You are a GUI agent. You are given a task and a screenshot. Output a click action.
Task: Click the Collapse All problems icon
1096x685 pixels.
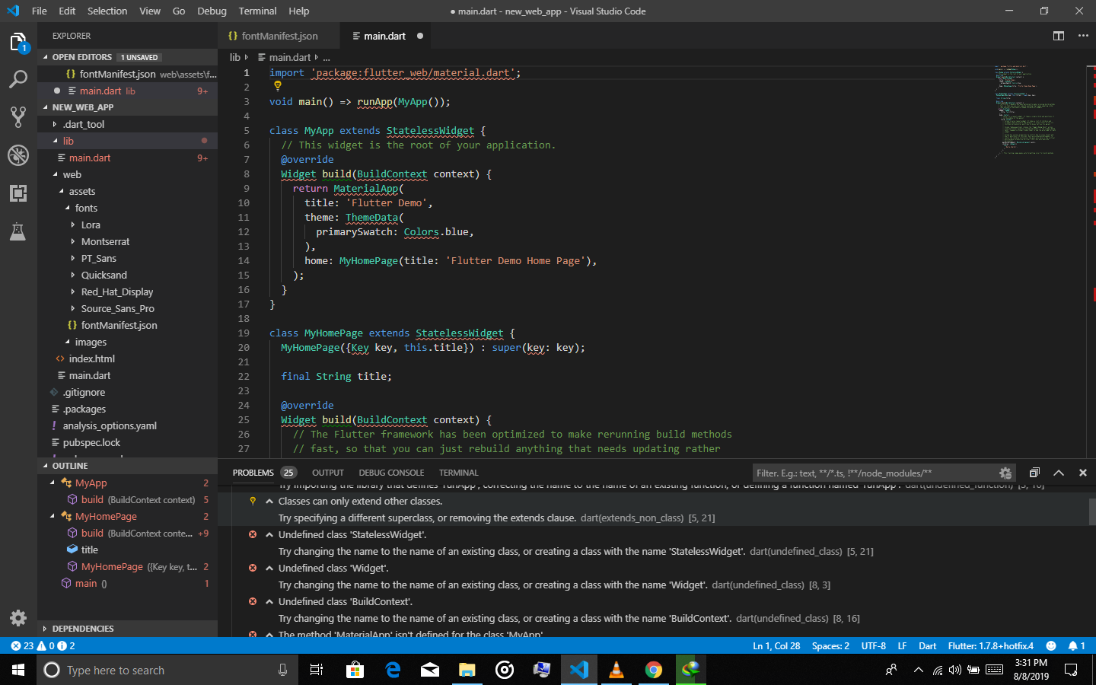point(1034,473)
